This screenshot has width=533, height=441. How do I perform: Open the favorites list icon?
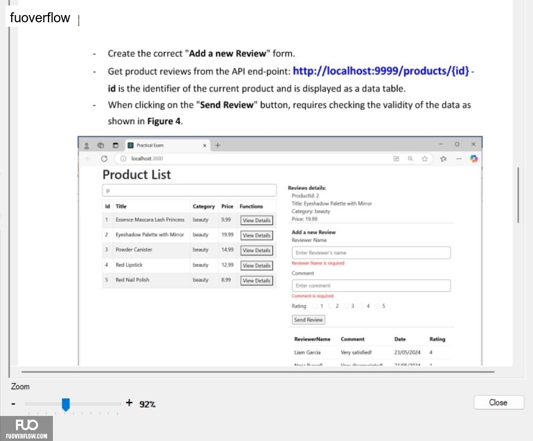point(443,159)
